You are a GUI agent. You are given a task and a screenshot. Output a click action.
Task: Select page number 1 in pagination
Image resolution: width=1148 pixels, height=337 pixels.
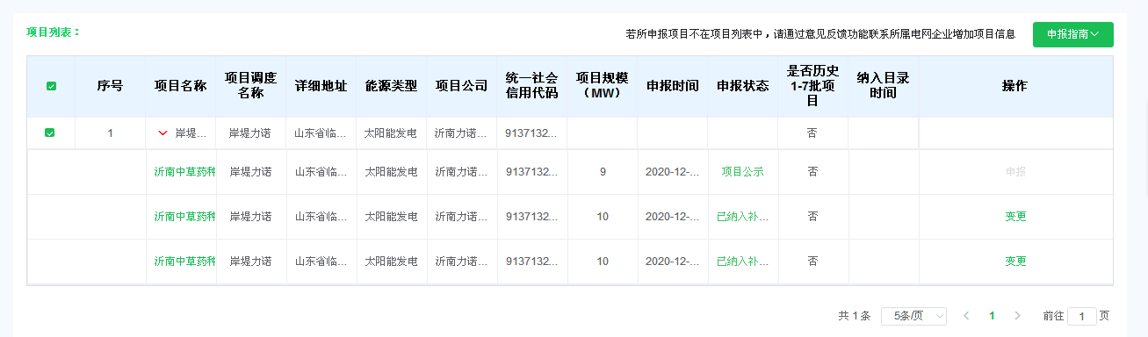(x=992, y=316)
